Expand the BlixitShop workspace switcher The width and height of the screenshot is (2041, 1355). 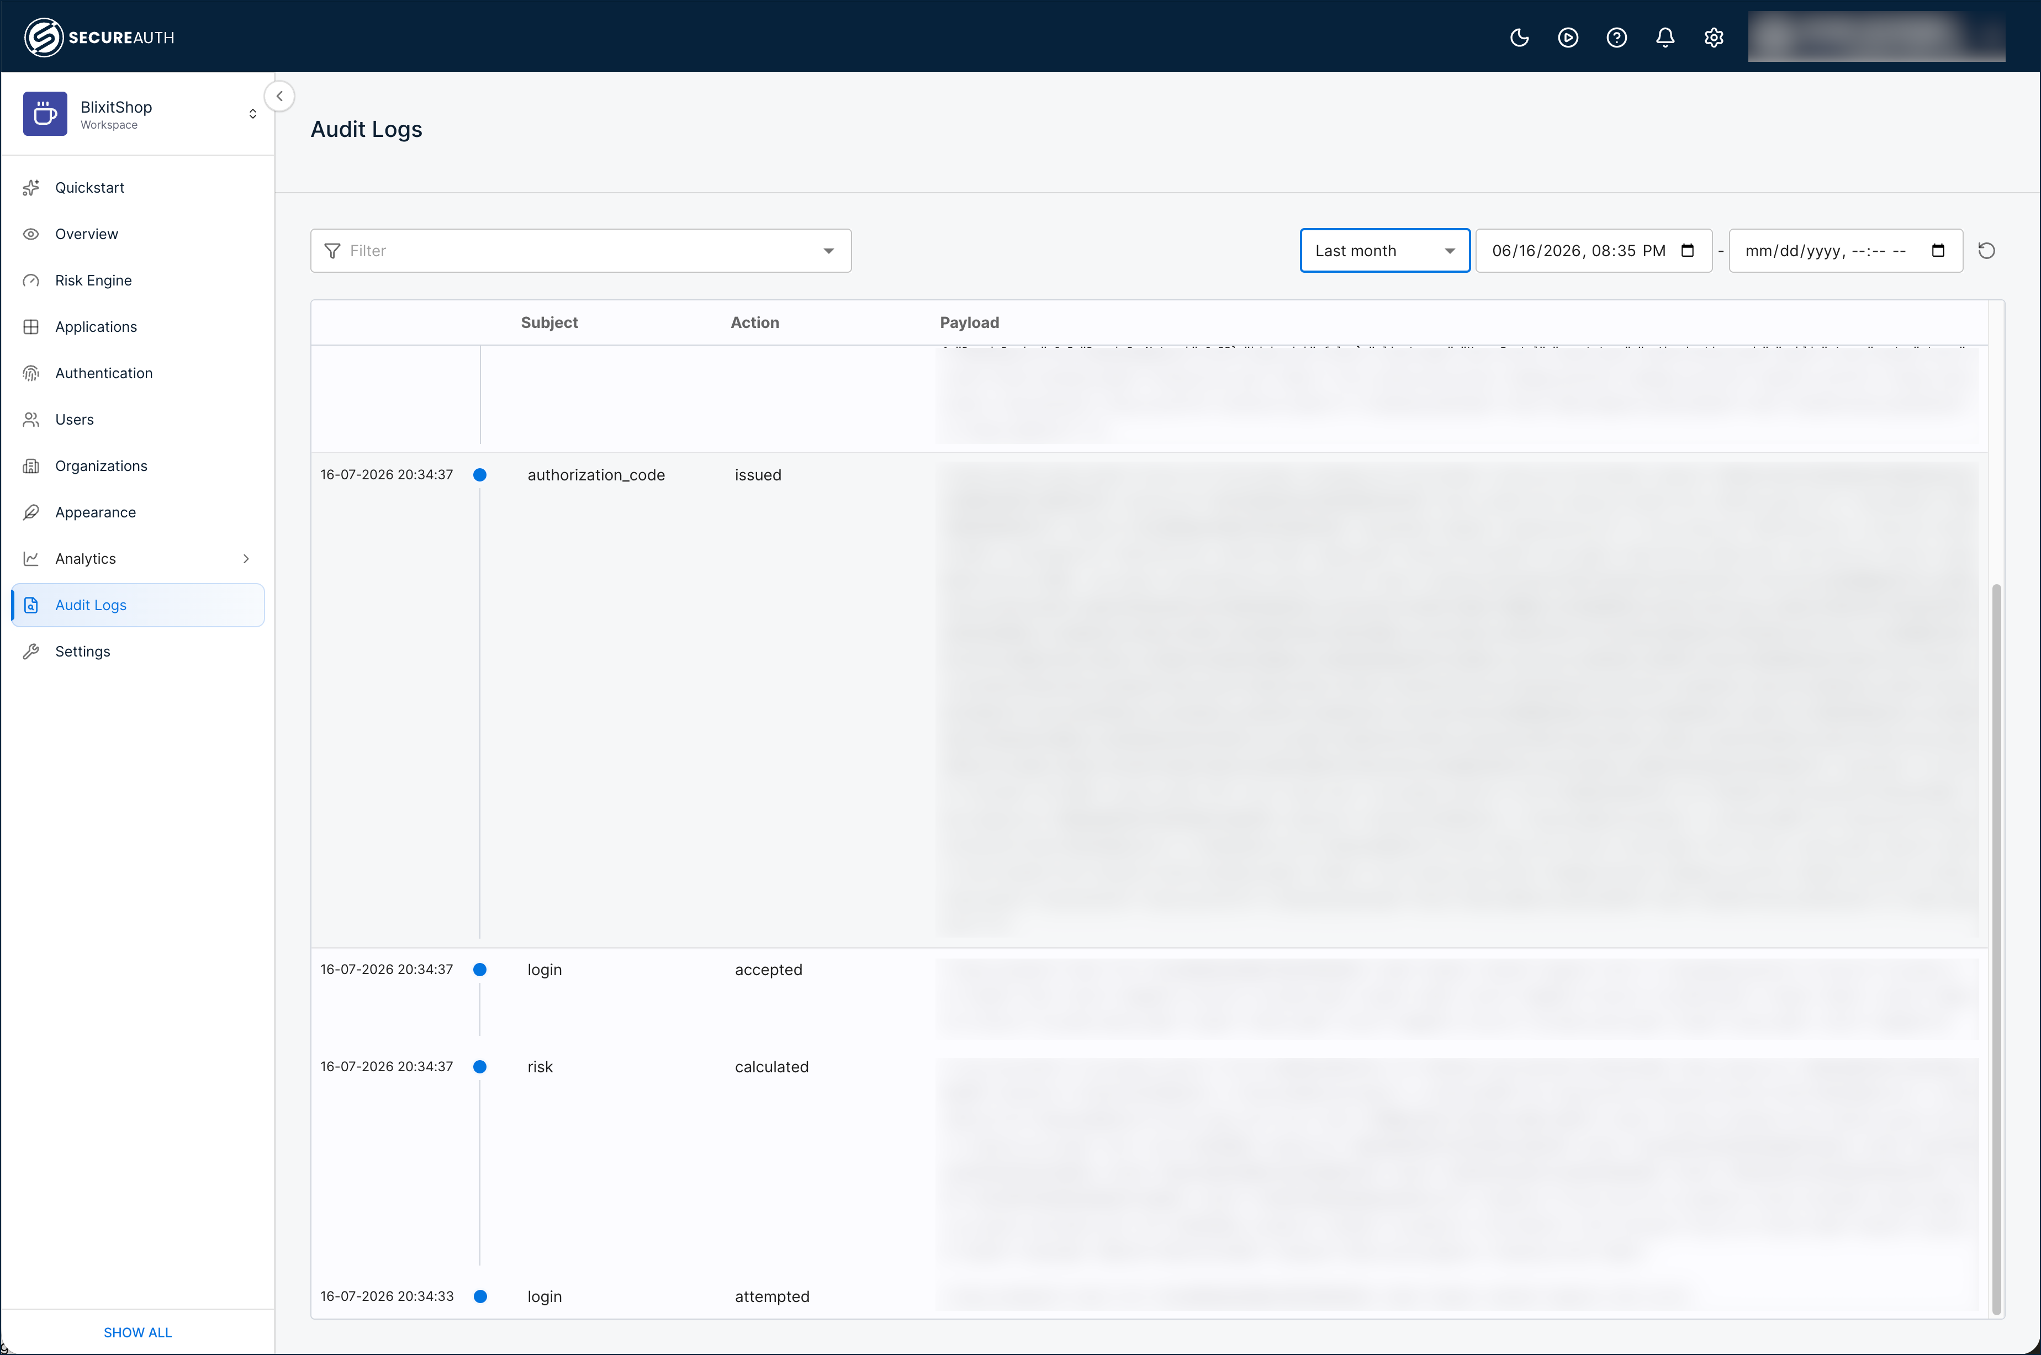coord(252,114)
